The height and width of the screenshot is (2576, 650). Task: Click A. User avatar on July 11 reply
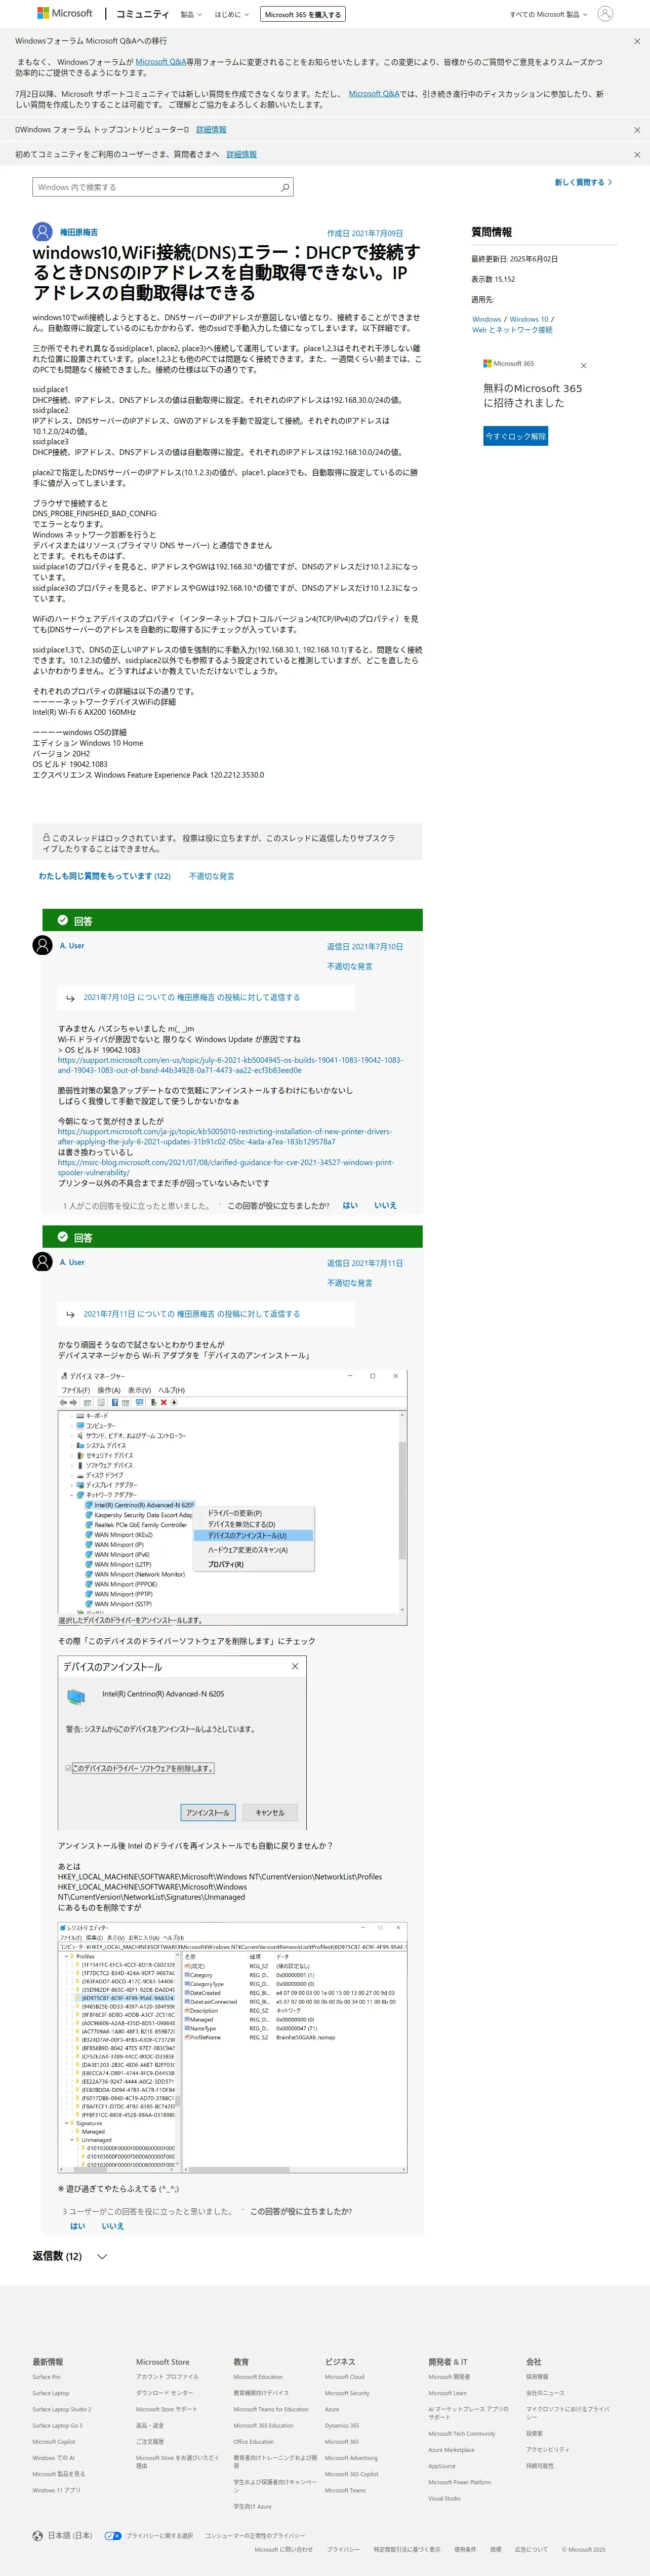tap(42, 1262)
